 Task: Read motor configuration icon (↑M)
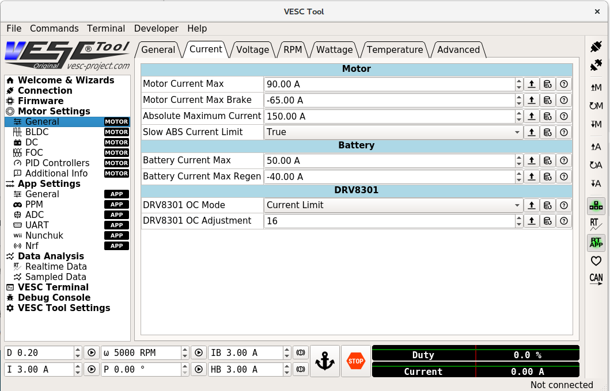click(596, 87)
